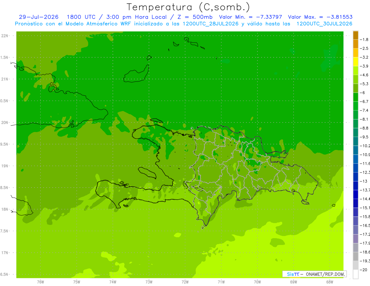Click the "72W" longitude label
Image resolution: width=370 pixels, height=286 pixels.
(185, 282)
